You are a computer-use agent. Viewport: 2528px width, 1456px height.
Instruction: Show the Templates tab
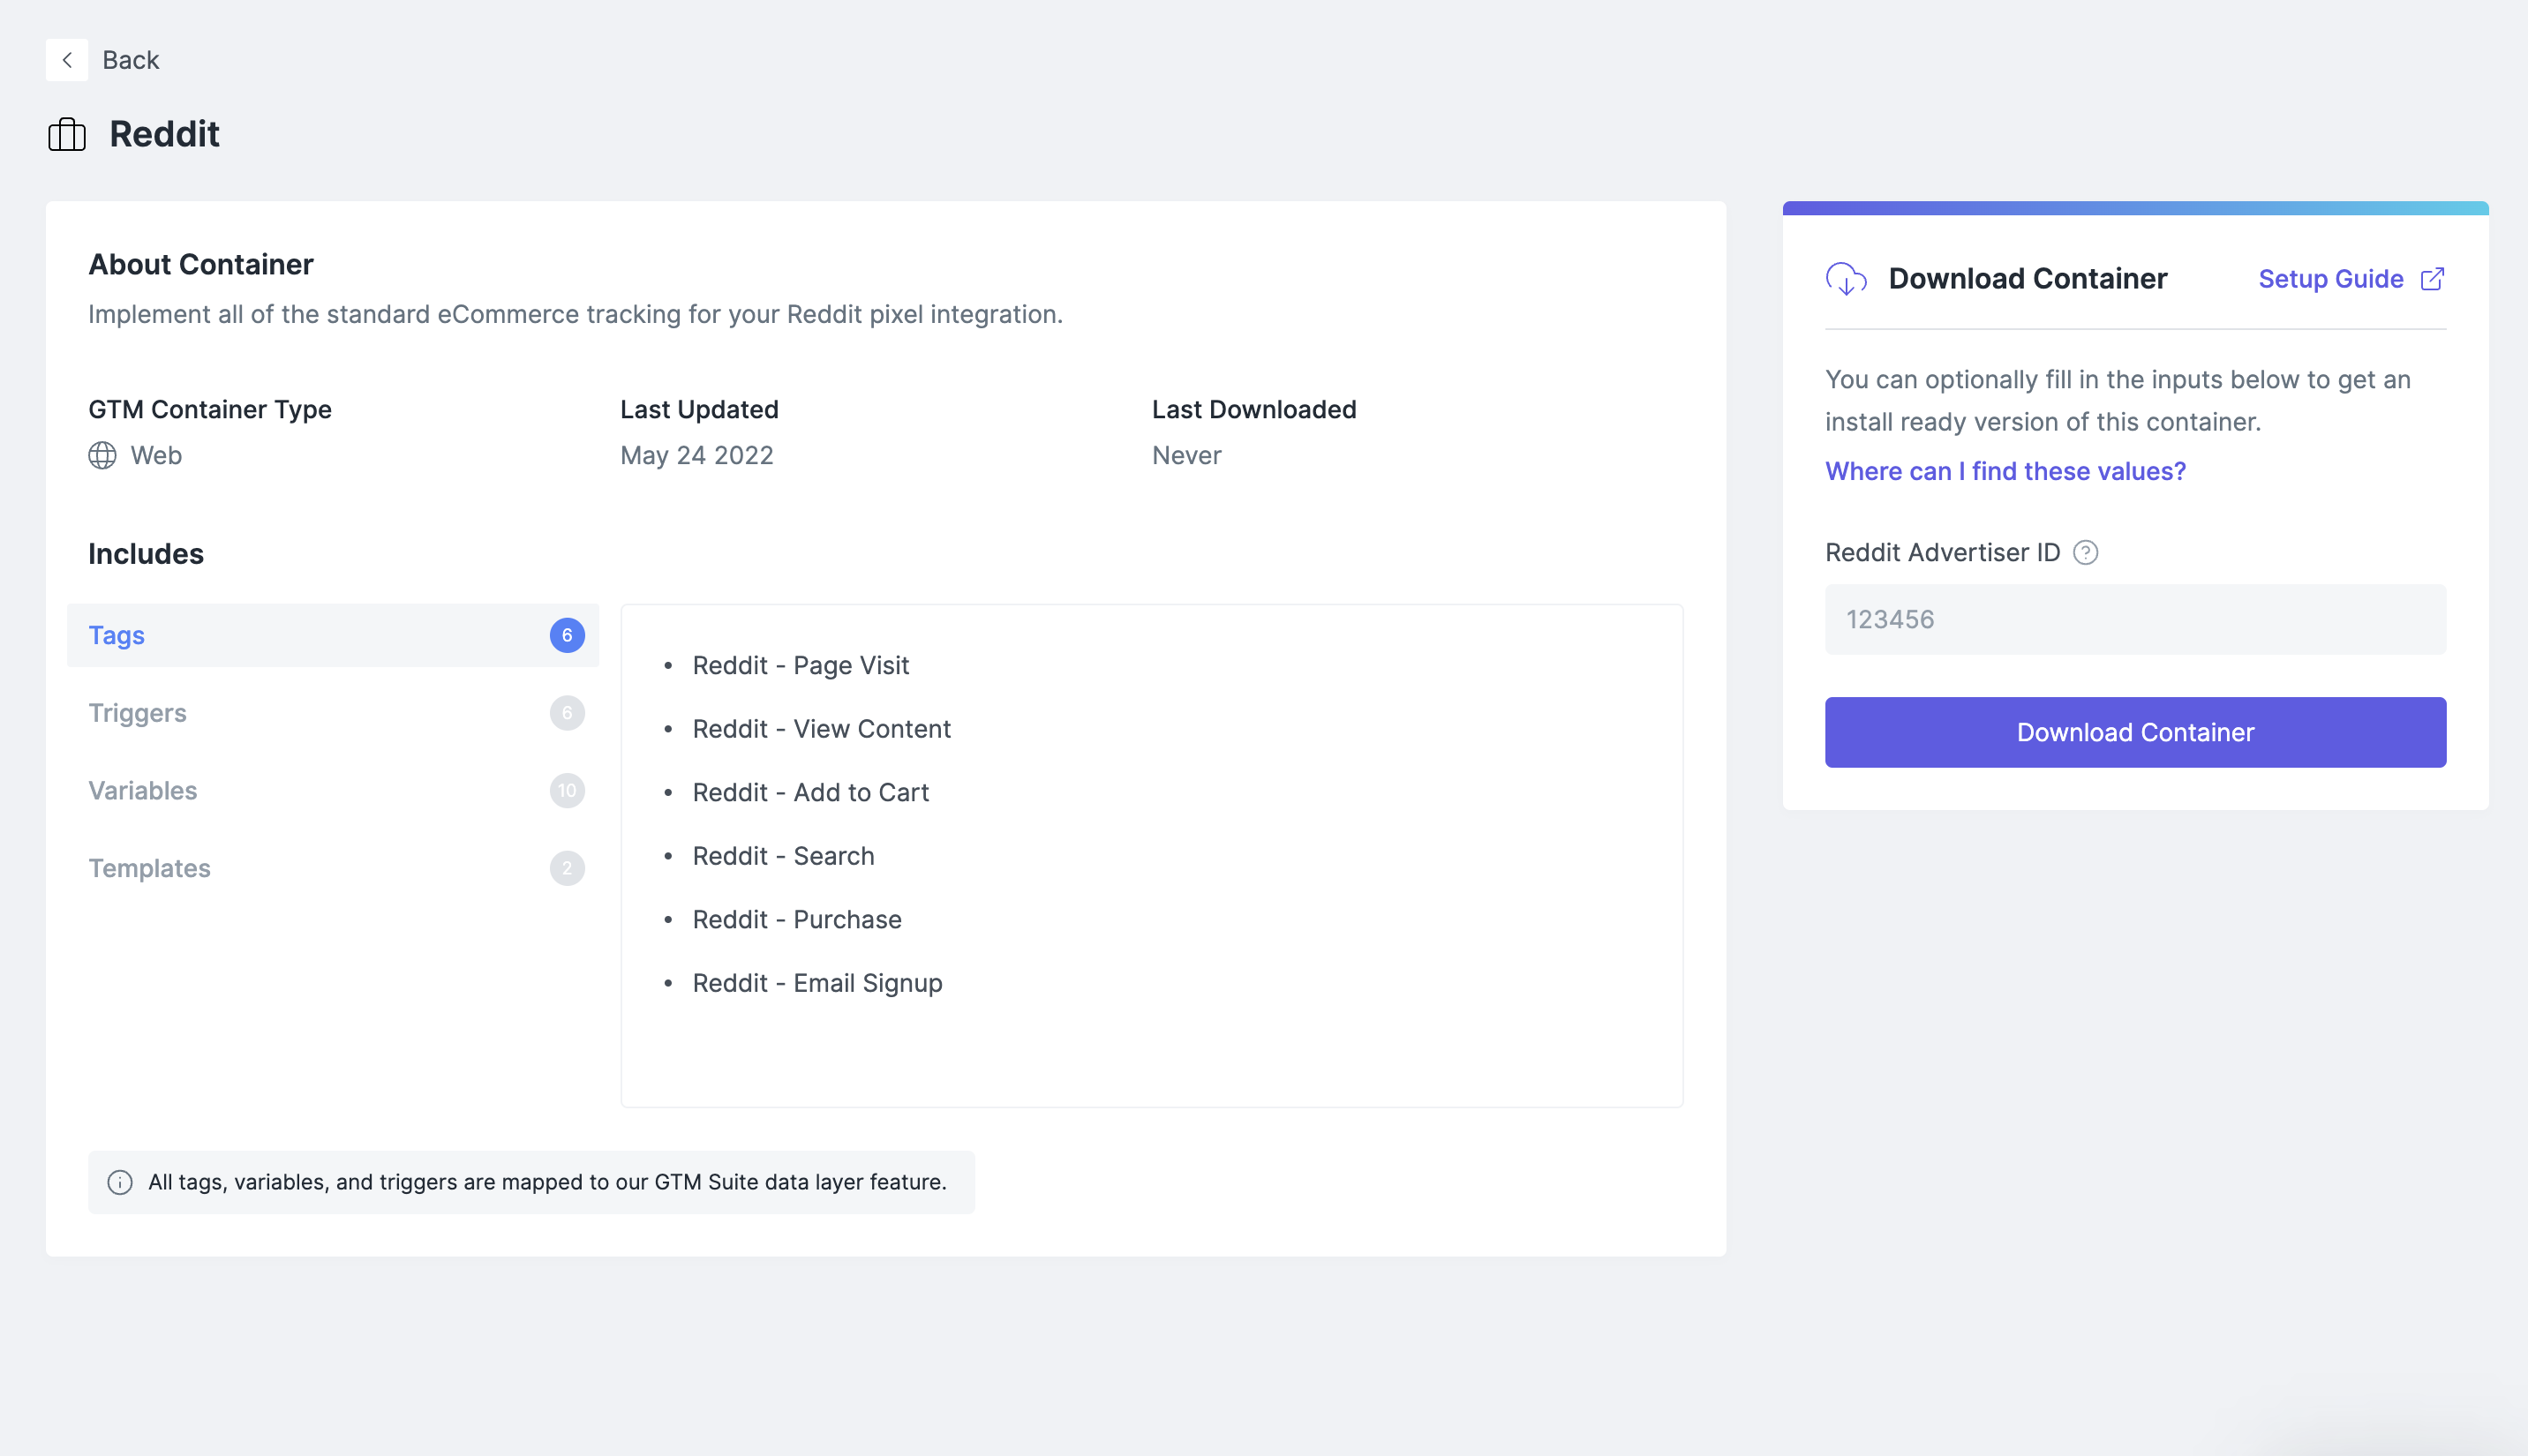150,869
